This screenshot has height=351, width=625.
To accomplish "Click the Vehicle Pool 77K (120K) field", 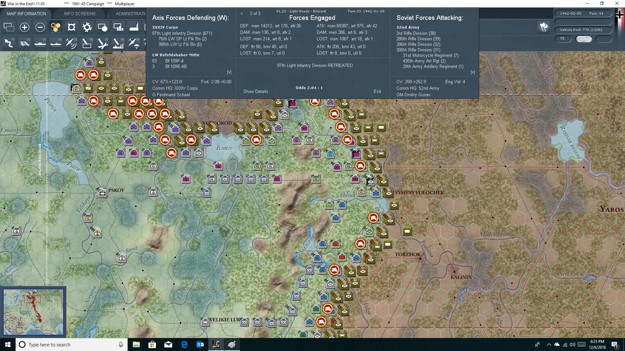I will pos(583,30).
